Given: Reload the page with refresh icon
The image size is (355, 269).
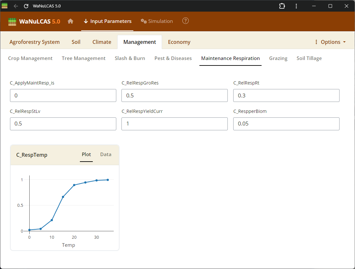Looking at the screenshot, I should coord(26,6).
